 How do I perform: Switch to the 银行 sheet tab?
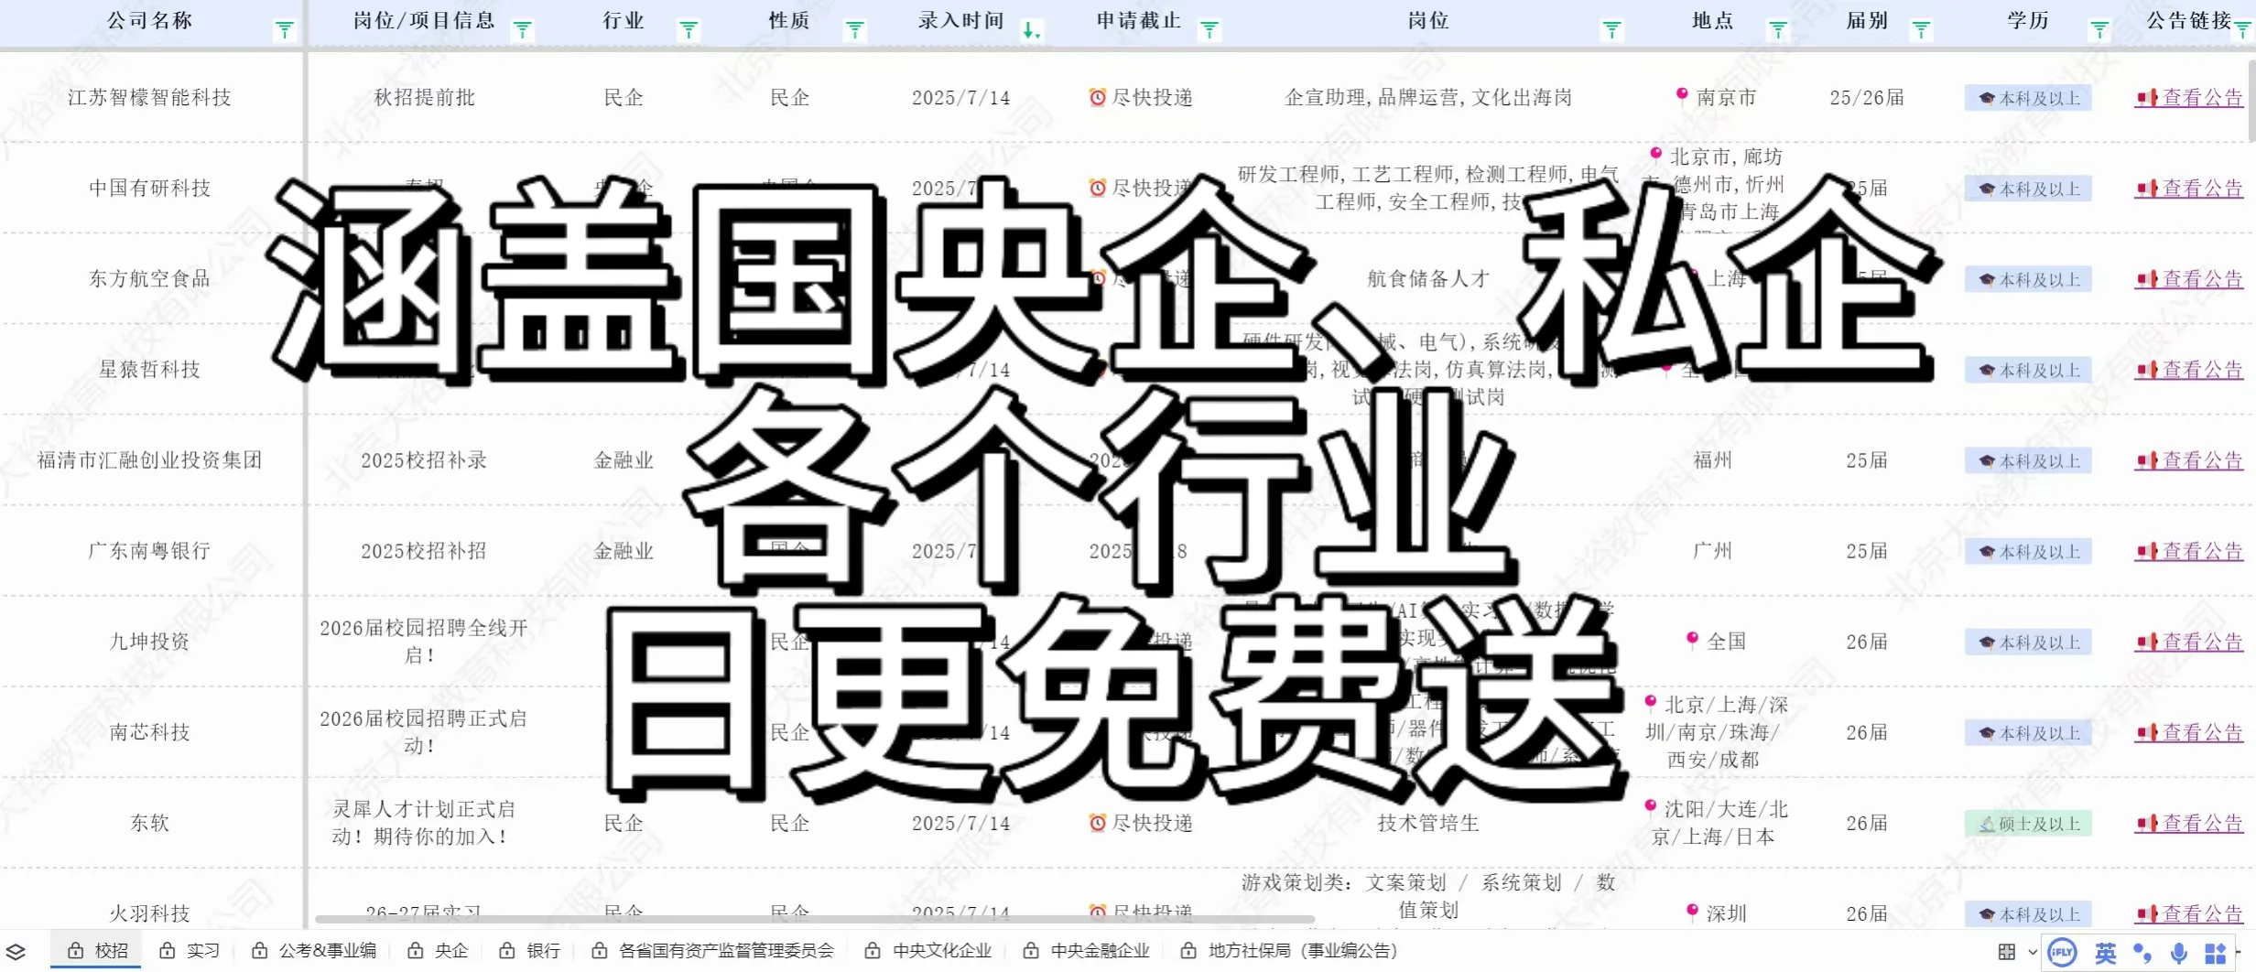click(x=529, y=951)
